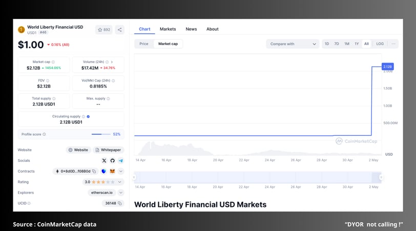Click the left range selector handle
Viewport: 416px width, 231px height.
pos(134,177)
